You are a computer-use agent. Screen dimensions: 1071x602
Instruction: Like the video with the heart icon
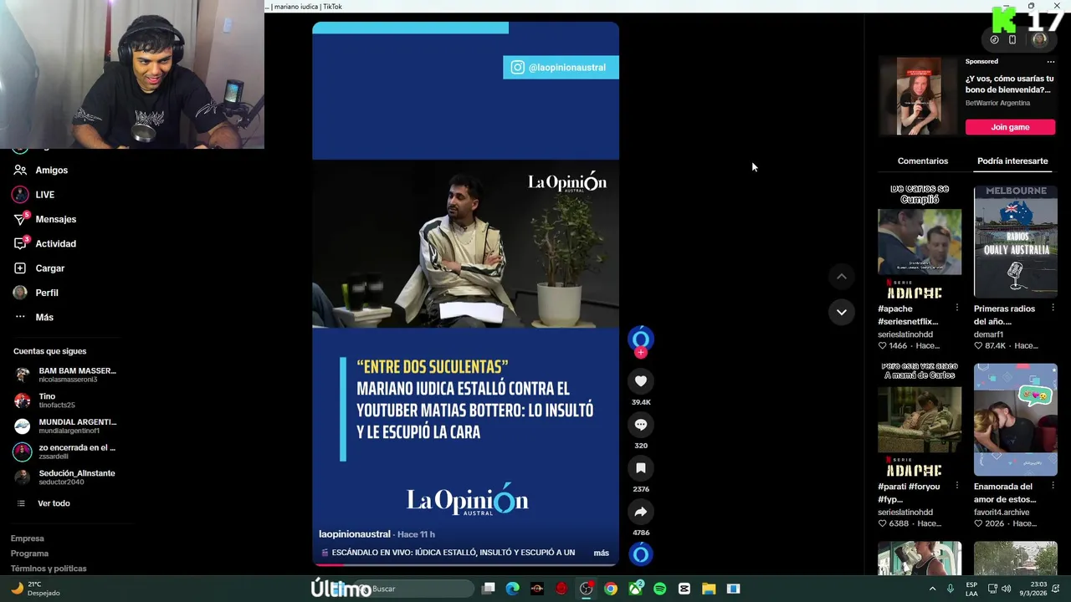641,381
